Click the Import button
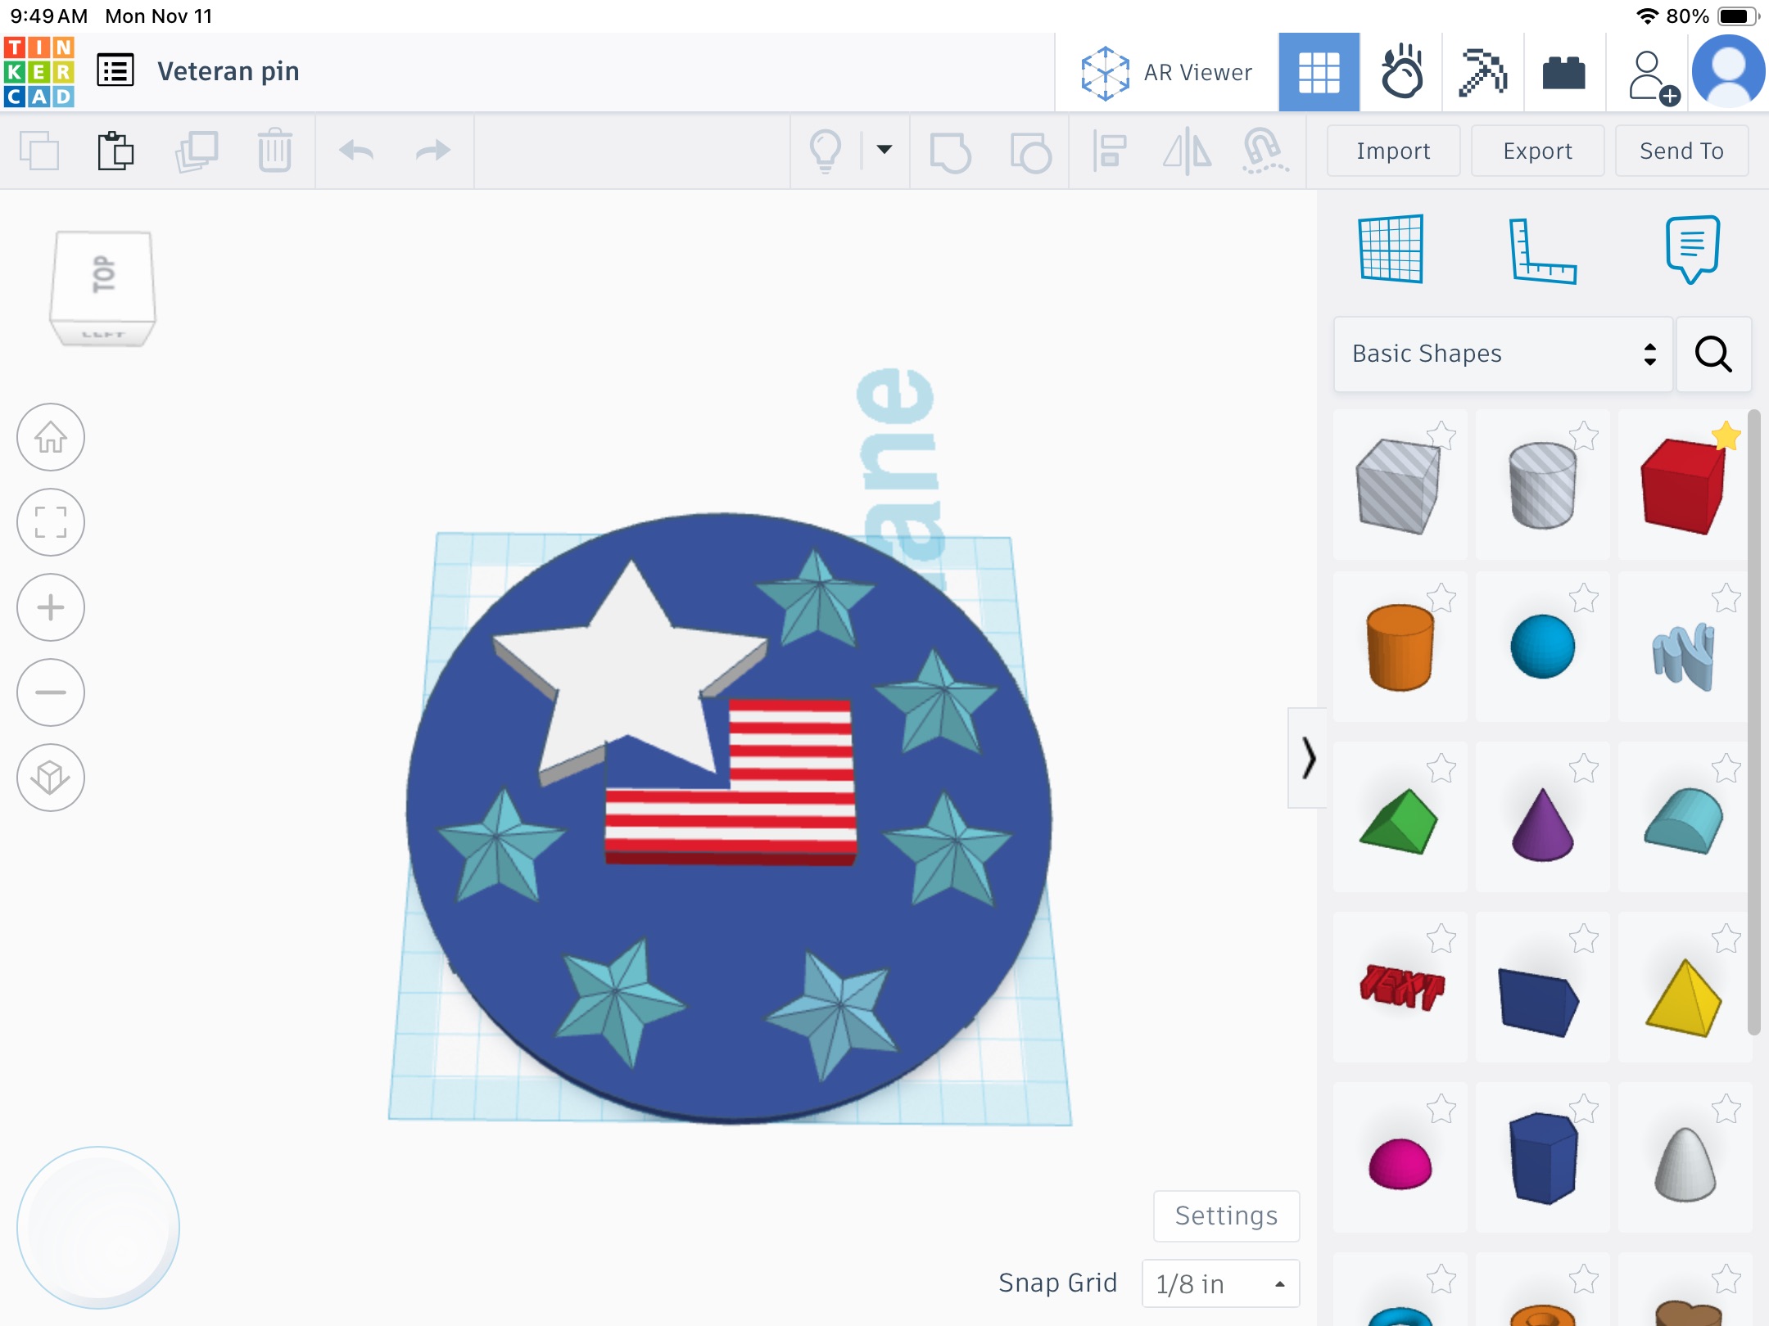This screenshot has height=1326, width=1769. coord(1393,151)
